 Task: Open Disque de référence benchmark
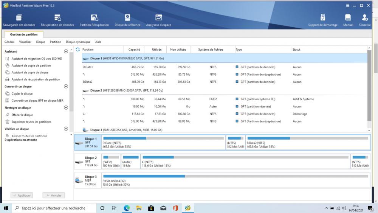tap(127, 20)
